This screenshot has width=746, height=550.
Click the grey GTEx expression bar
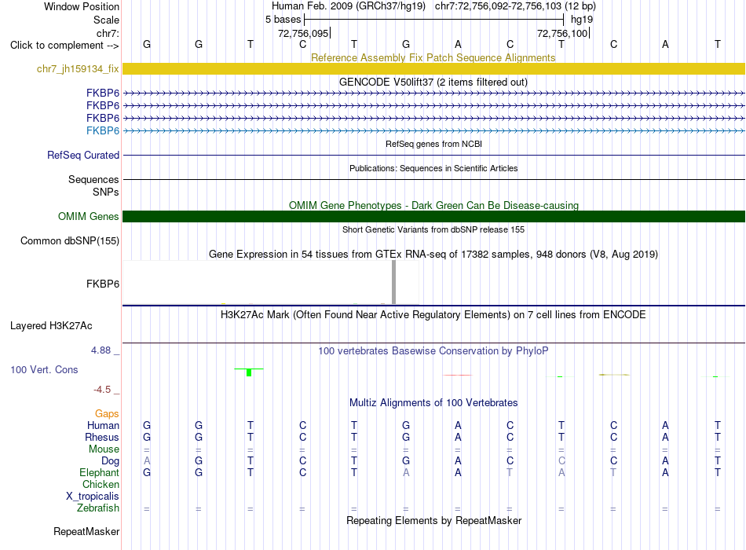(393, 282)
